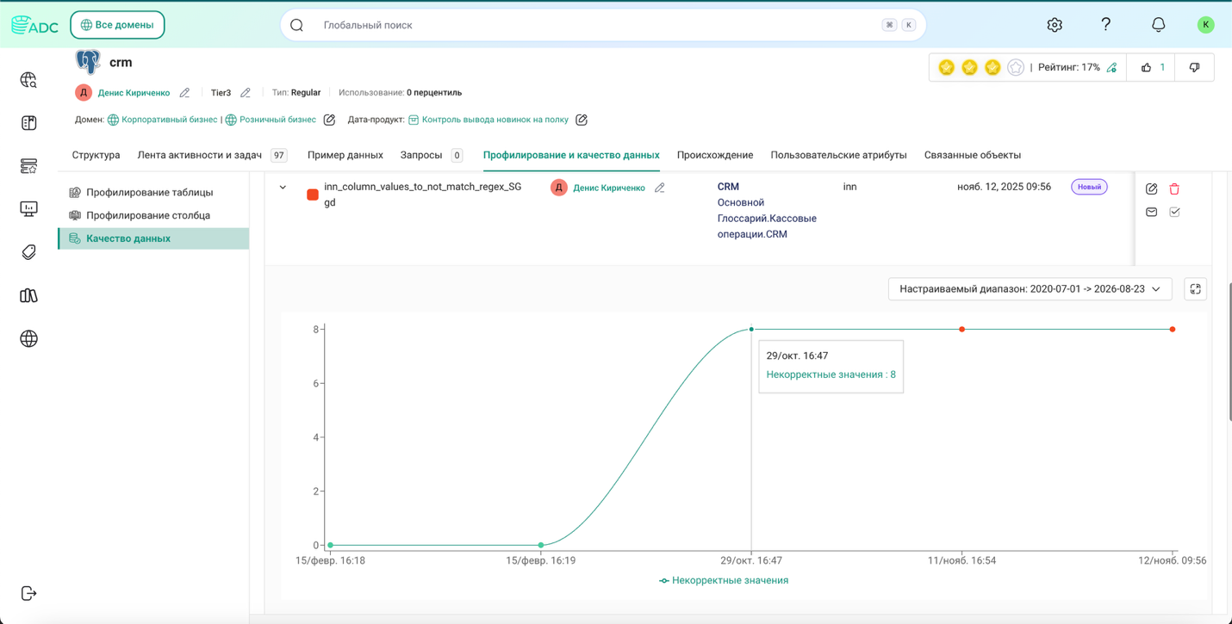The image size is (1232, 624).
Task: Click the inn column cell
Action: tap(849, 187)
